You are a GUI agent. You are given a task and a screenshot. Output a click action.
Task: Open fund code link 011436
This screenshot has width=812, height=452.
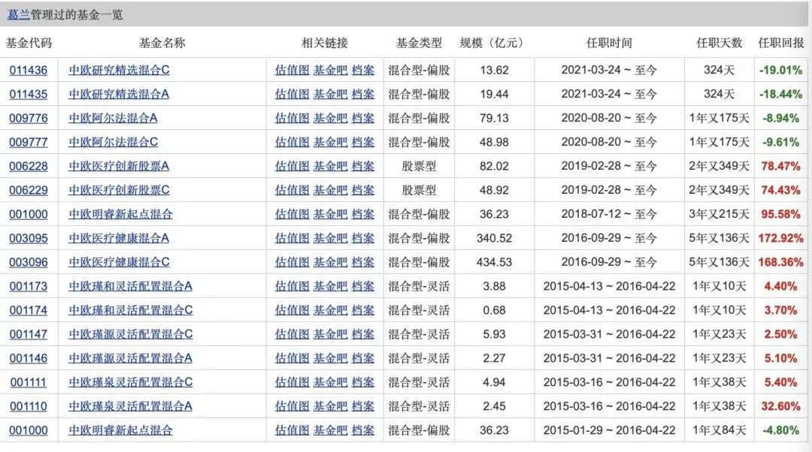coord(29,71)
